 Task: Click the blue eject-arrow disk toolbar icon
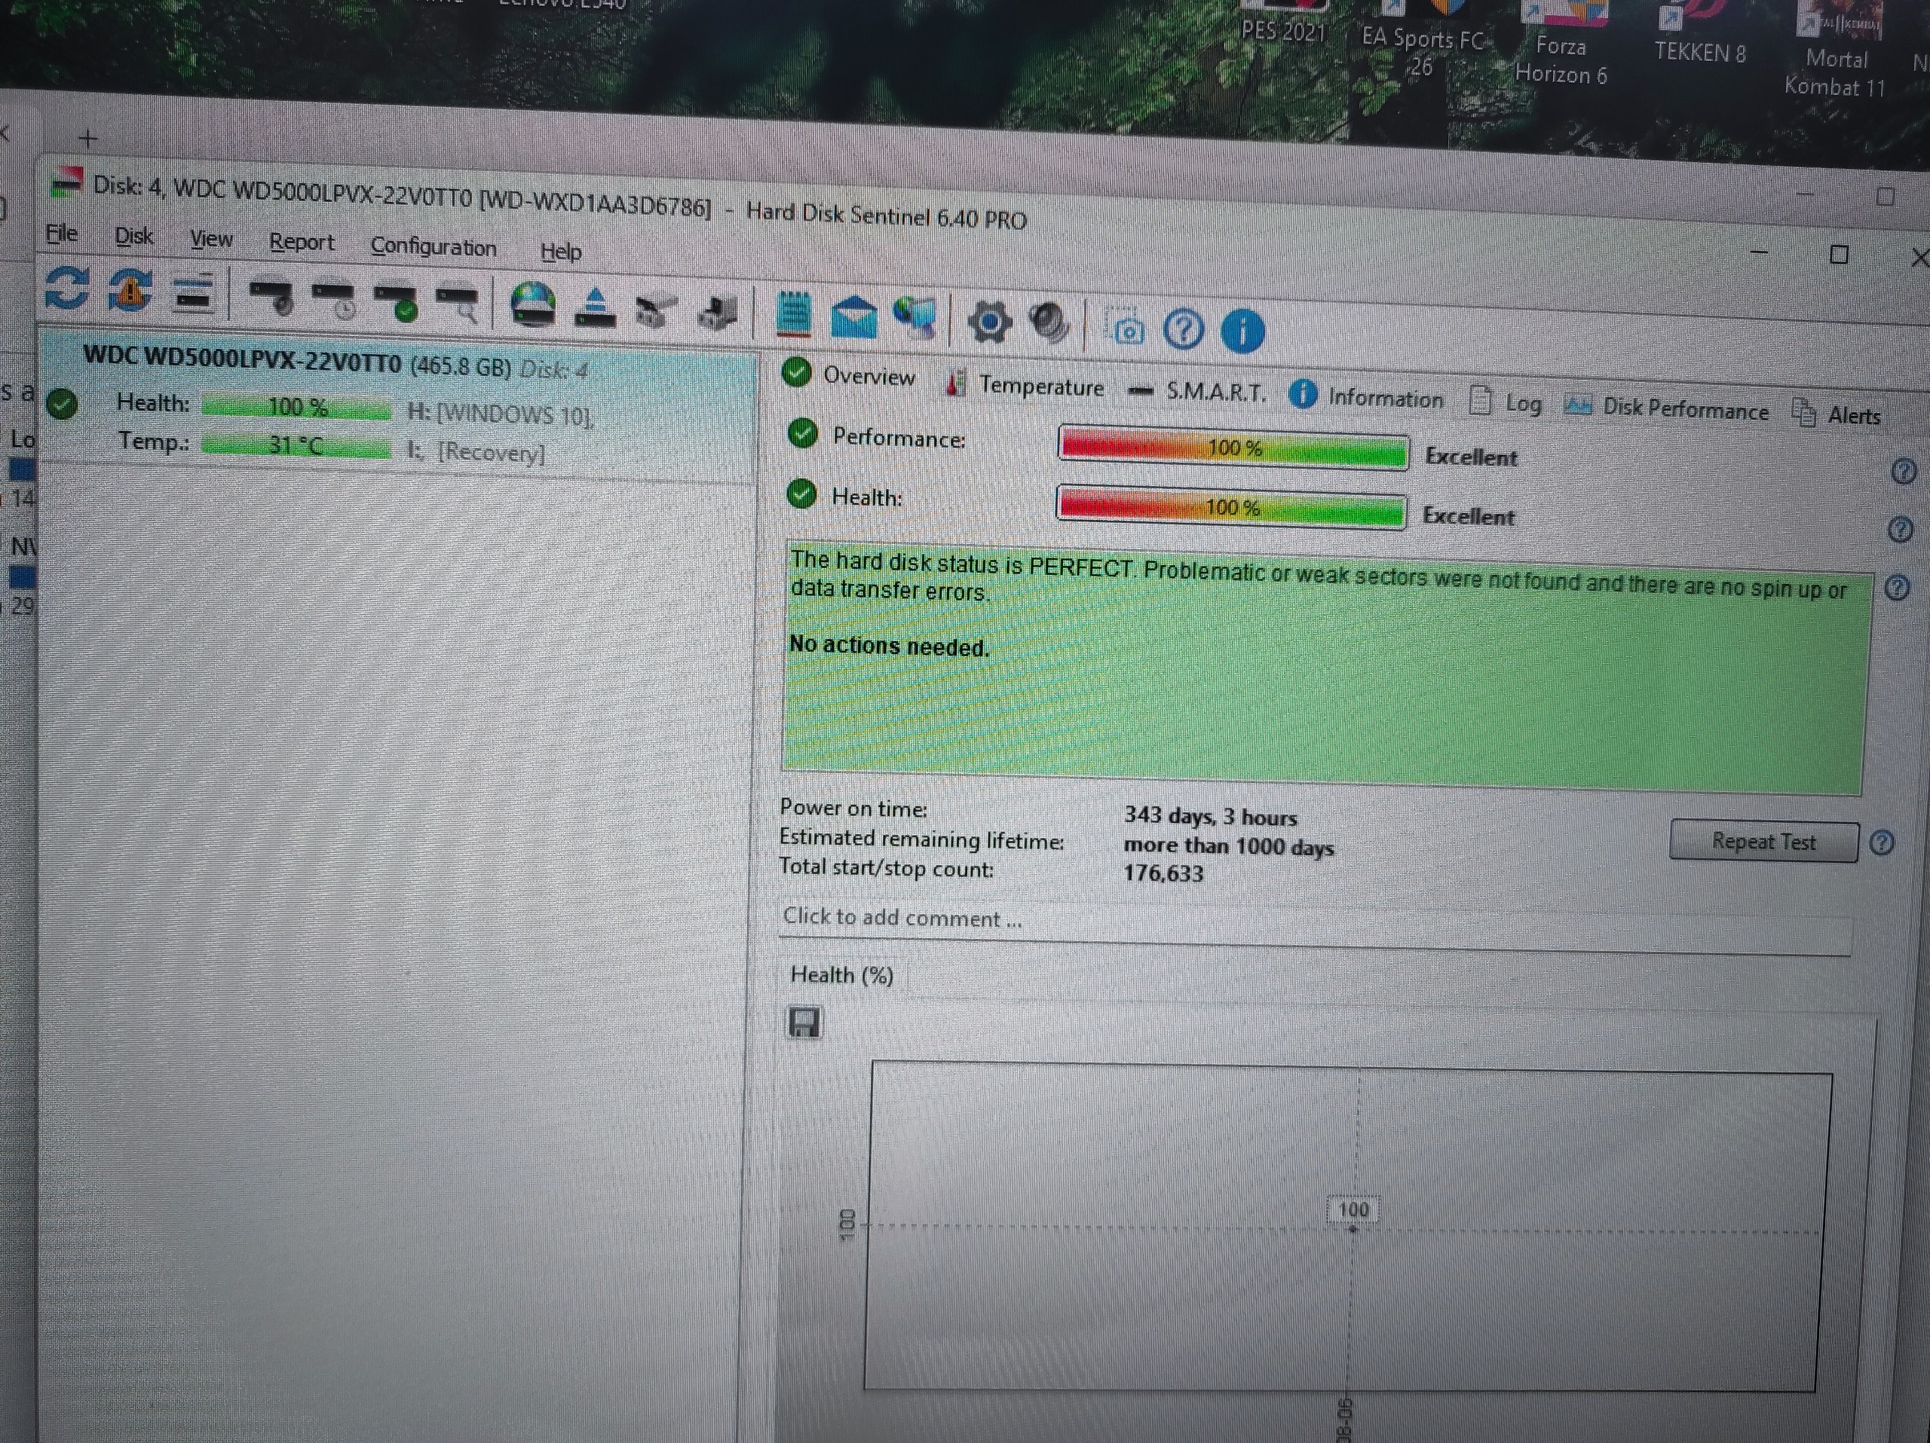point(595,309)
